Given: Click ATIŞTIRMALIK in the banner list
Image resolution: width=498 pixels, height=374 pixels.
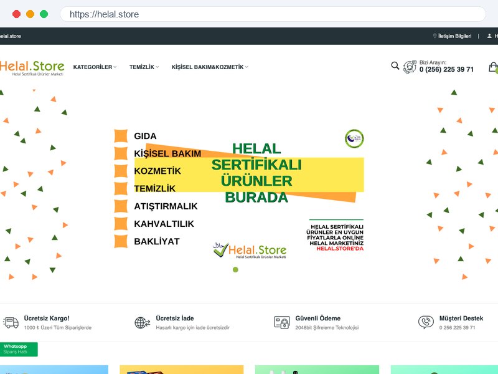Looking at the screenshot, I should (x=166, y=206).
